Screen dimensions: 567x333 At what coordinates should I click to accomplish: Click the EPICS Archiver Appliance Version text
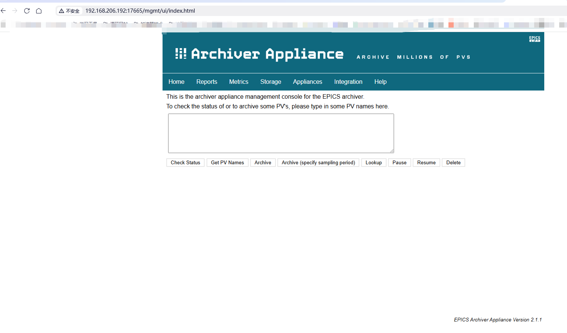coord(498,320)
